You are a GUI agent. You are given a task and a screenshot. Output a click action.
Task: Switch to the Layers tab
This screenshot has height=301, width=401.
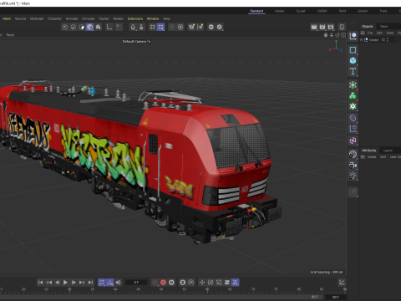pyautogui.click(x=388, y=150)
